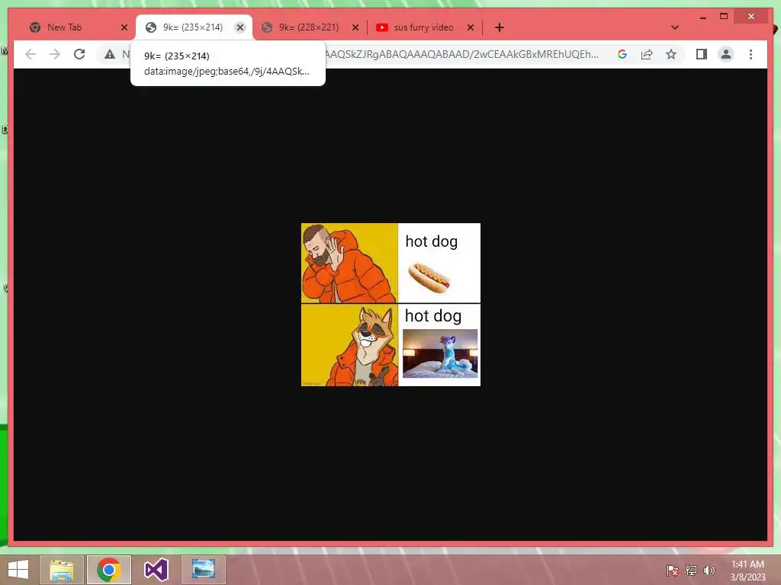781x585 pixels.
Task: Bookmark this tab with star icon
Action: pyautogui.click(x=671, y=54)
